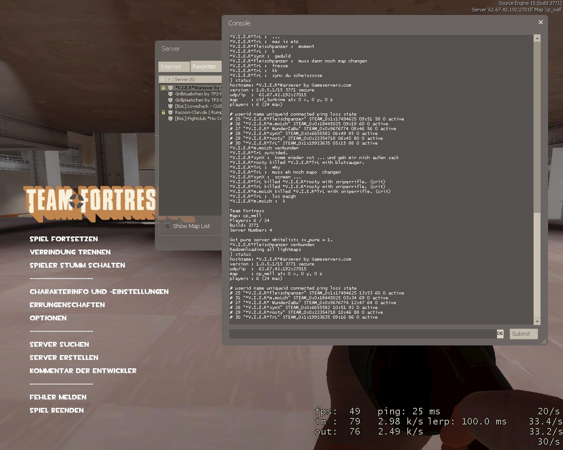Click the console scrollbar up arrow
This screenshot has height=450, width=563.
click(x=537, y=38)
